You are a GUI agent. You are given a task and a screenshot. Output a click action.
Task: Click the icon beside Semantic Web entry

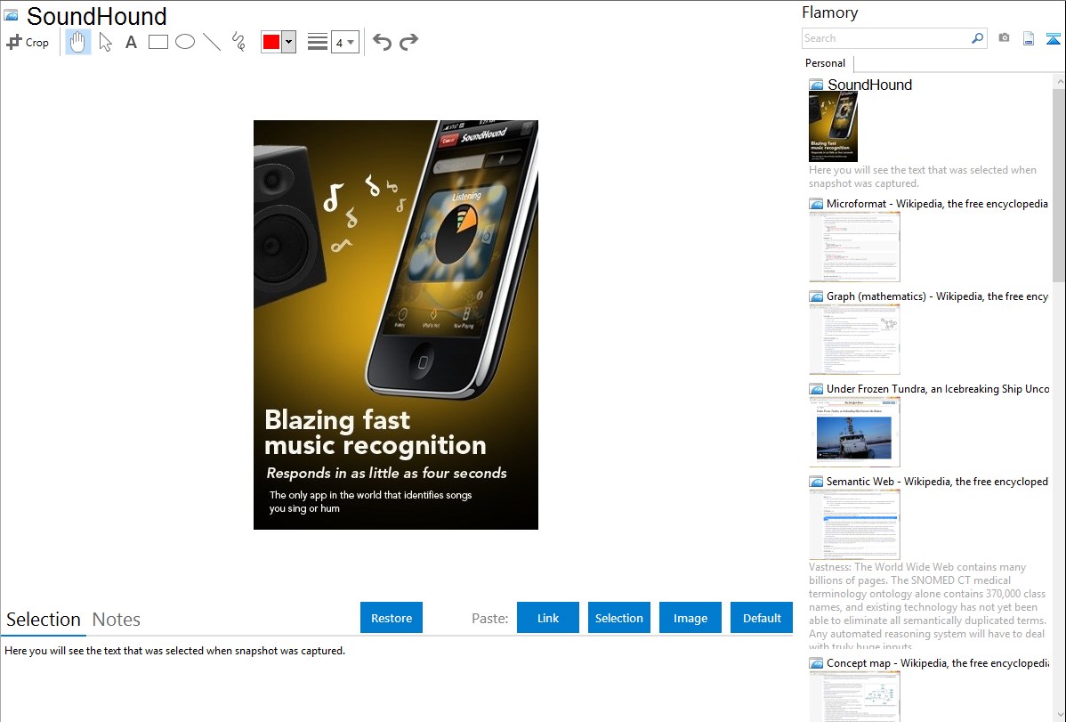tap(816, 482)
